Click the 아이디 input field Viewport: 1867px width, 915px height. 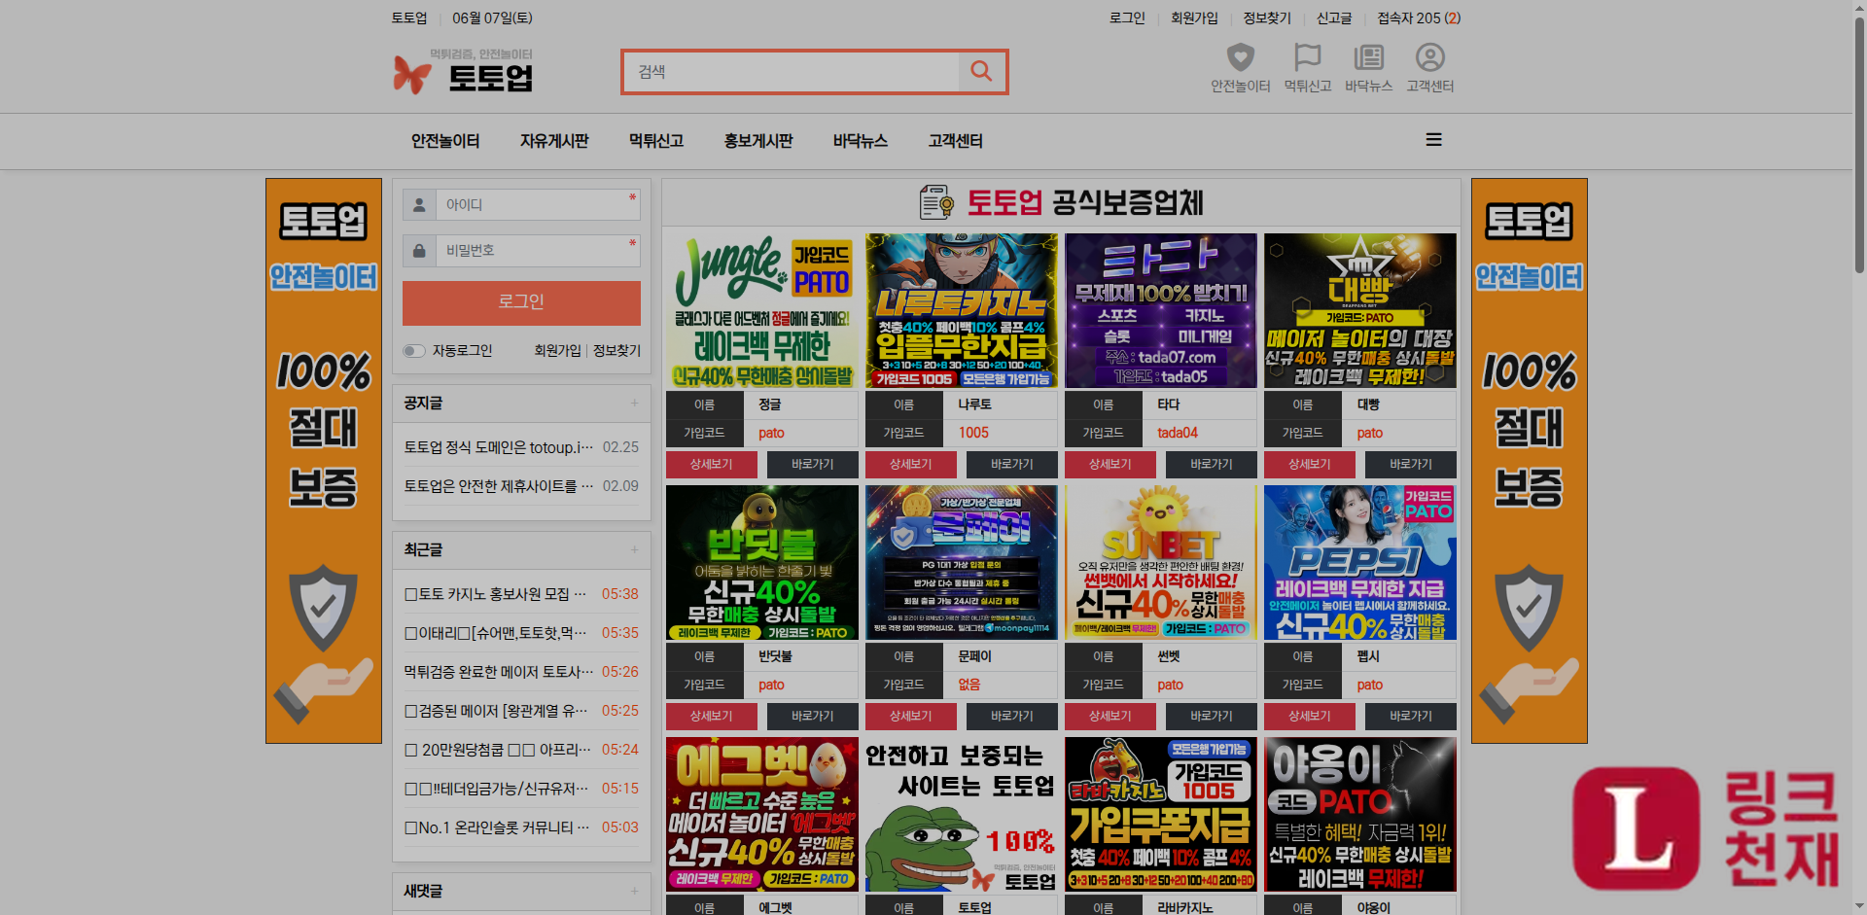tap(538, 204)
